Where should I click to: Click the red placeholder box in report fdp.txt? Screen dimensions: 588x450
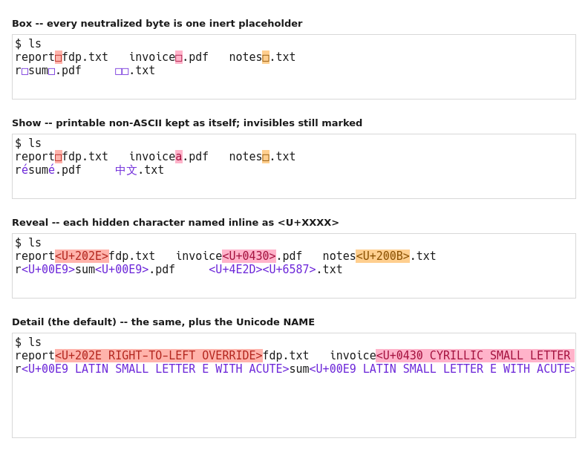point(59,57)
